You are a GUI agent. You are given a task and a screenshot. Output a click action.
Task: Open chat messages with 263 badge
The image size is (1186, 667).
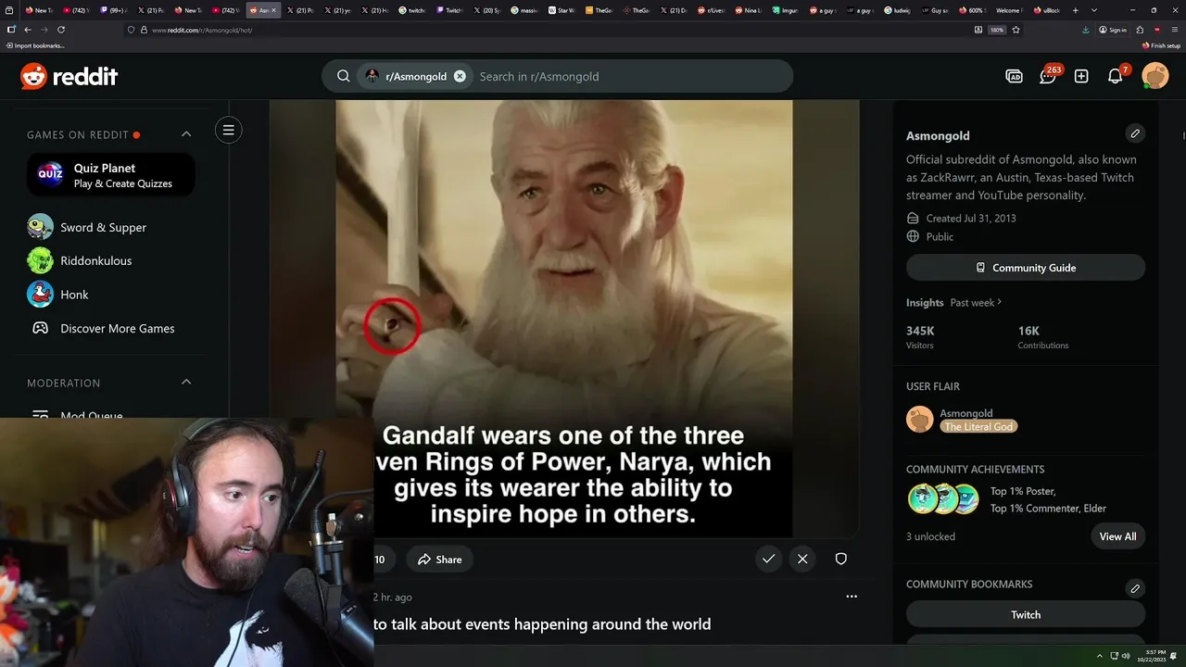(1048, 77)
